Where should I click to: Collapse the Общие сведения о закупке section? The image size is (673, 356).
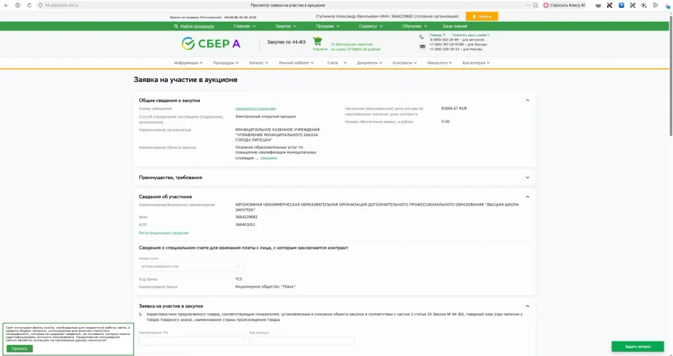tap(528, 100)
